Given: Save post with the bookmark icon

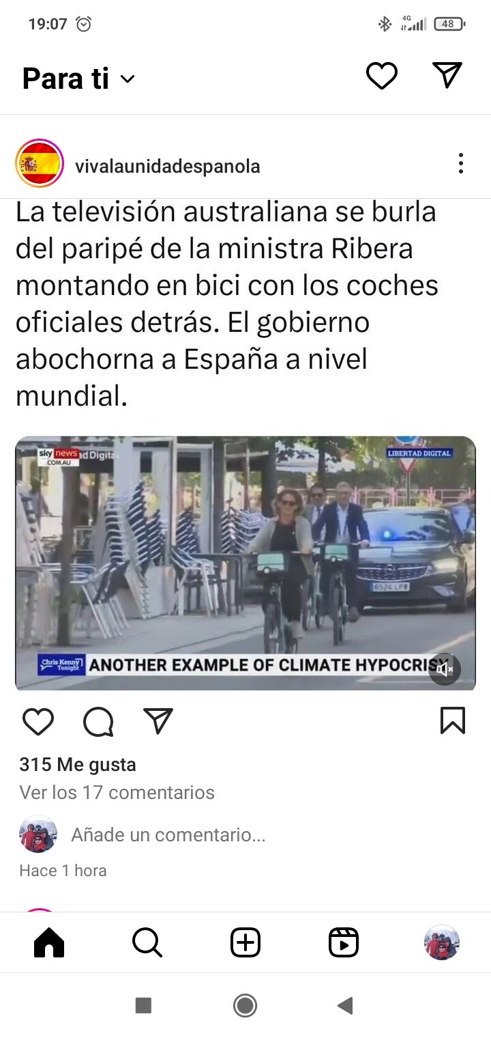Looking at the screenshot, I should coord(453,720).
